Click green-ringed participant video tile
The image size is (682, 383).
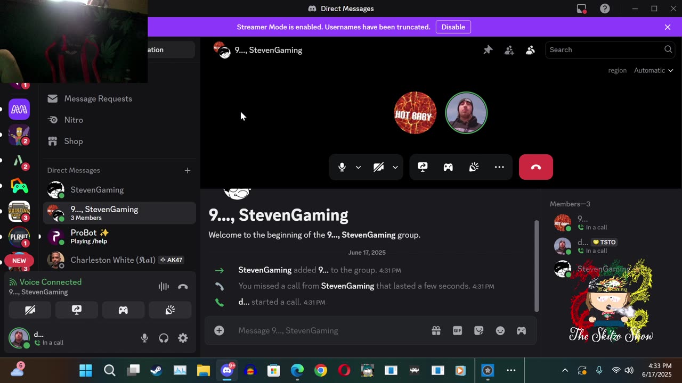[x=466, y=113]
